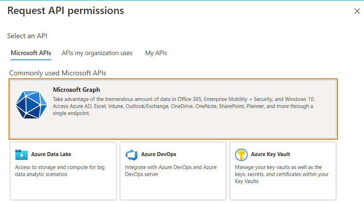Choose the Microsoft Graph title
The image size is (364, 203).
tap(76, 90)
